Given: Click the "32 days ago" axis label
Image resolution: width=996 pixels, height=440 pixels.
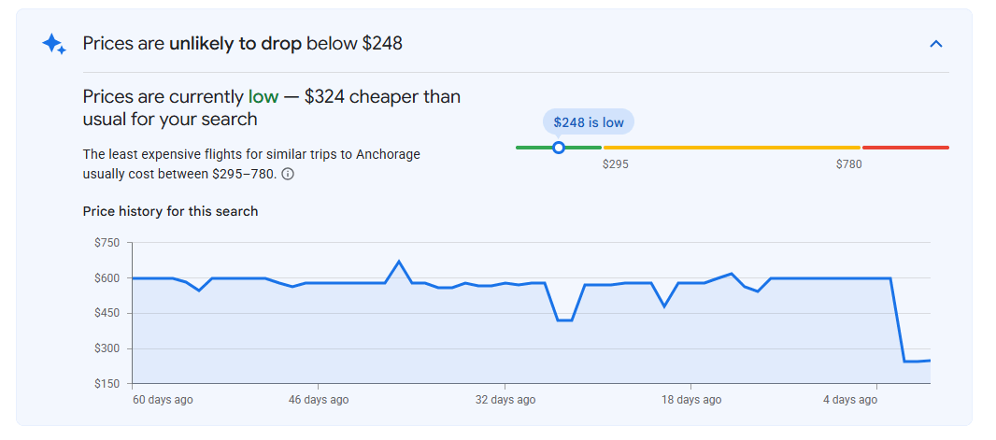Looking at the screenshot, I should coord(505,400).
